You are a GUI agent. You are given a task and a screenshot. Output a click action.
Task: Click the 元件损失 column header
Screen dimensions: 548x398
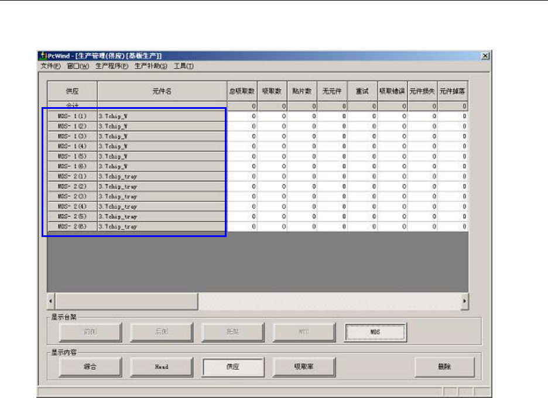(422, 91)
